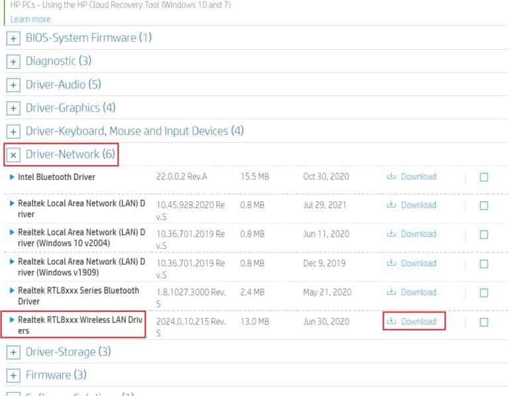Download Realtek RTL8xxx Wireless LAN Drivers

tap(412, 321)
